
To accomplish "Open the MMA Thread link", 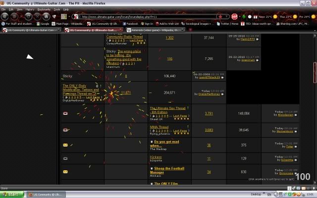I will click(159, 127).
